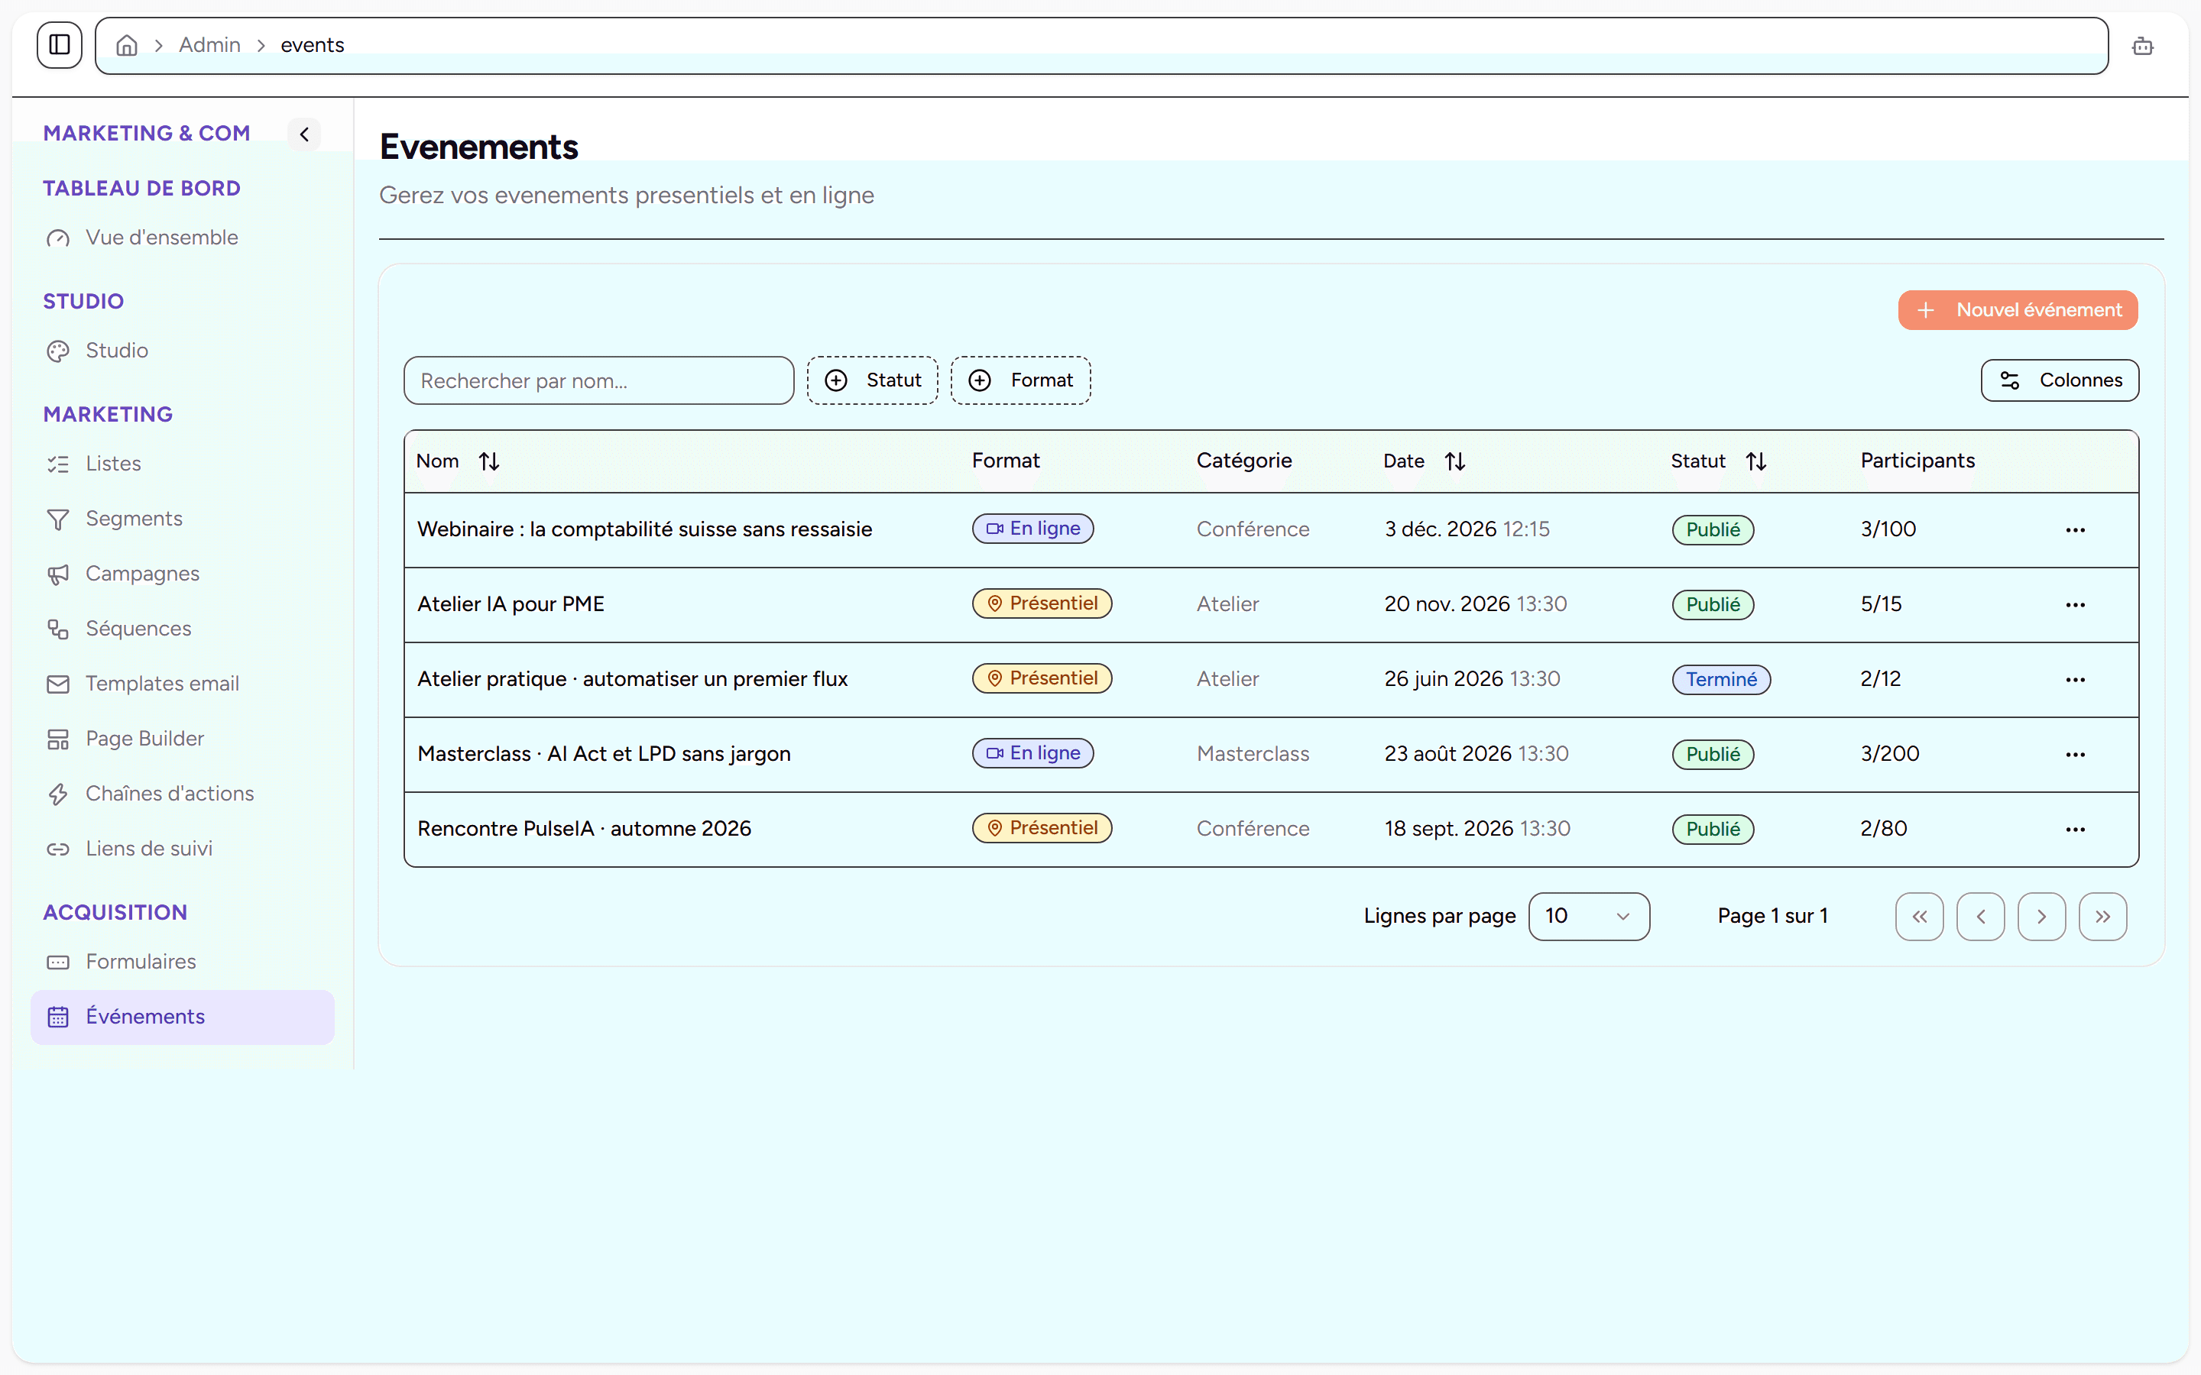Open the assistant robot icon at top right
Image resolution: width=2201 pixels, height=1375 pixels.
2142,46
